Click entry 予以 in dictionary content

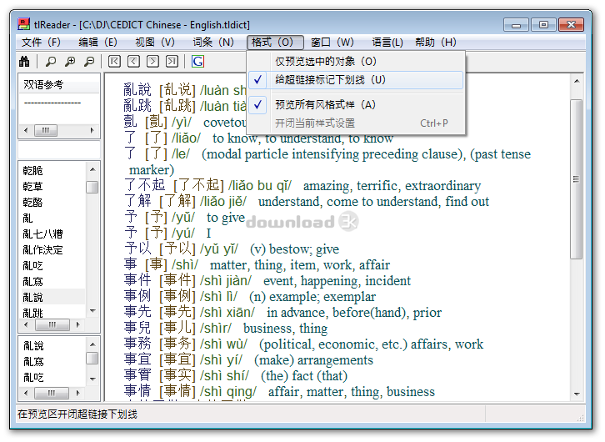(x=137, y=249)
